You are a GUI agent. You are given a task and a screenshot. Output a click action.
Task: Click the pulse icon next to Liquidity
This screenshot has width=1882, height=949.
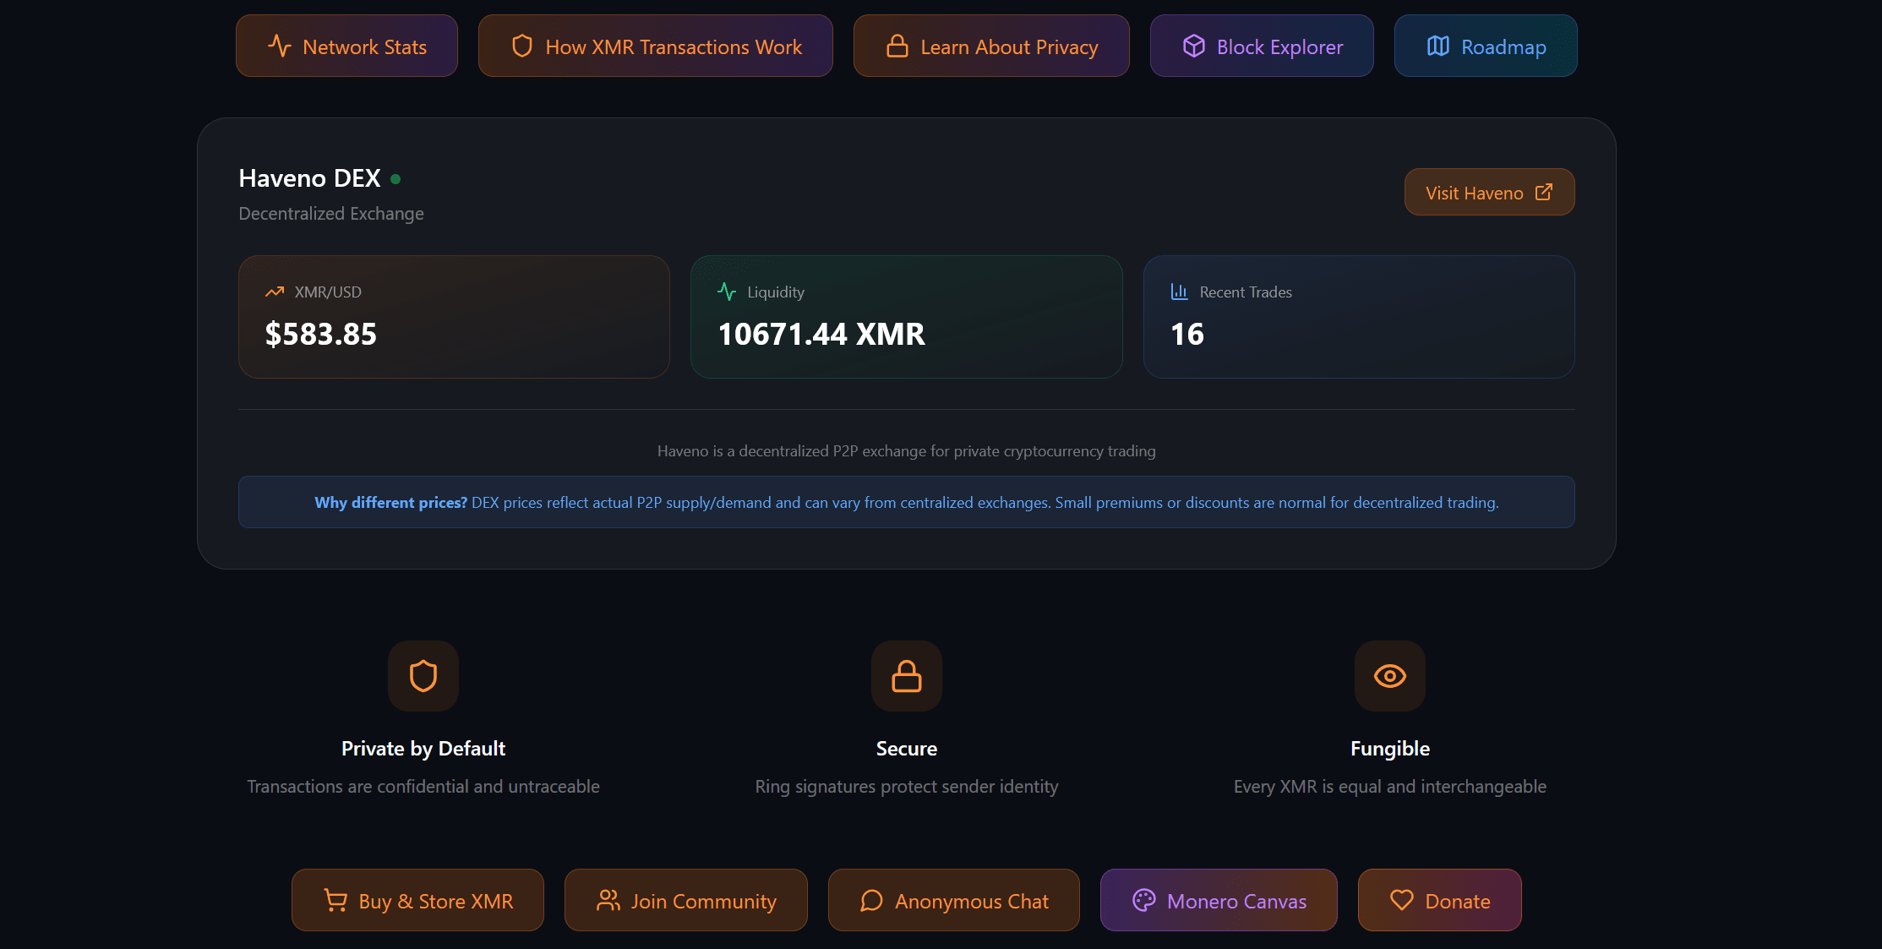[727, 292]
